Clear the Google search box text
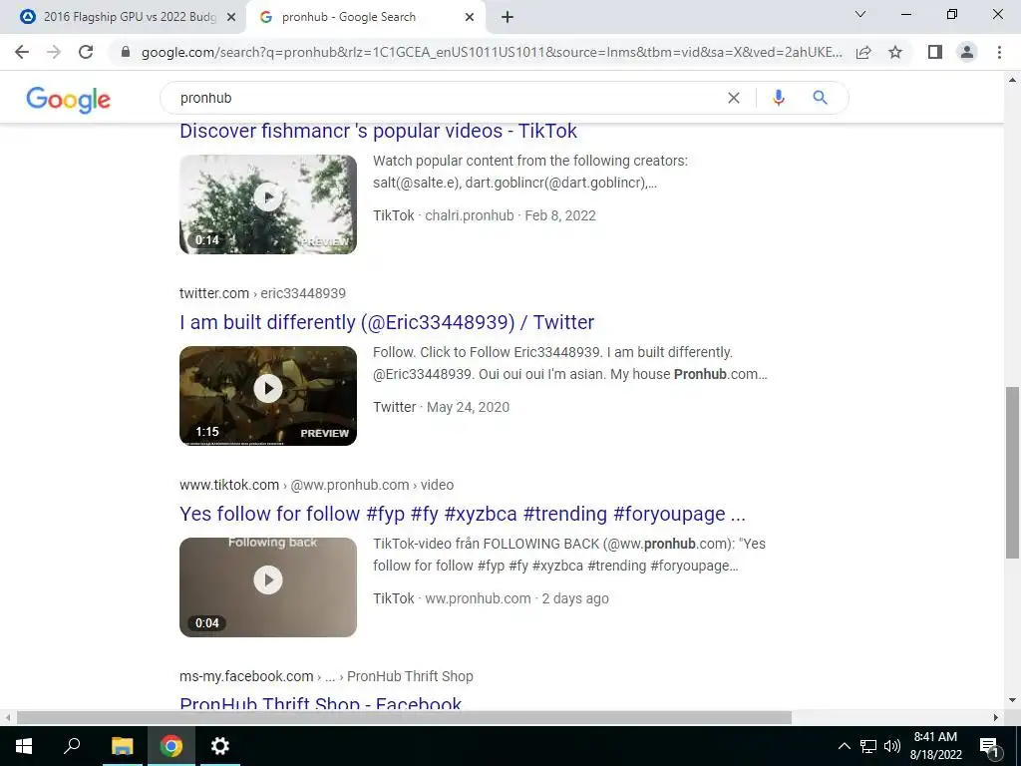This screenshot has height=766, width=1021. [x=733, y=98]
